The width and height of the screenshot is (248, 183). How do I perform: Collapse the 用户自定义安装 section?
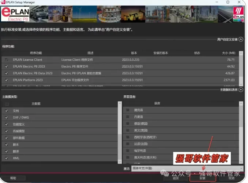pos(241,39)
